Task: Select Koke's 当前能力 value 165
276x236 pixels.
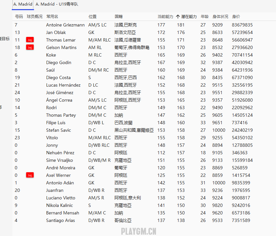Action: pyautogui.click(x=161, y=55)
